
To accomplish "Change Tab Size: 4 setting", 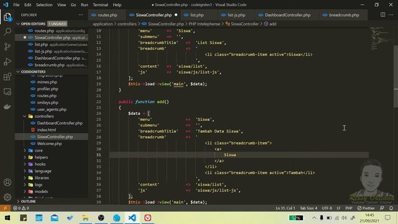I will [x=308, y=208].
